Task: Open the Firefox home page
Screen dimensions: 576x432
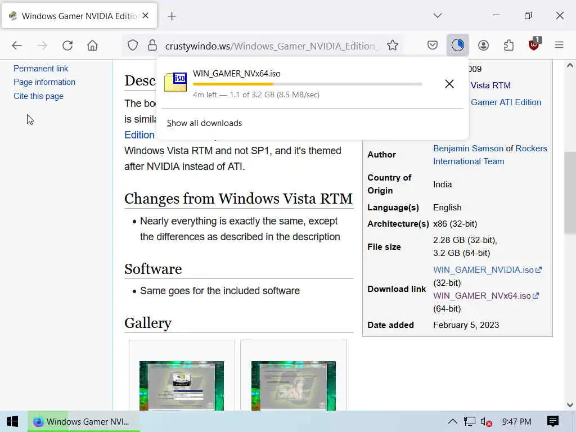Action: click(93, 46)
